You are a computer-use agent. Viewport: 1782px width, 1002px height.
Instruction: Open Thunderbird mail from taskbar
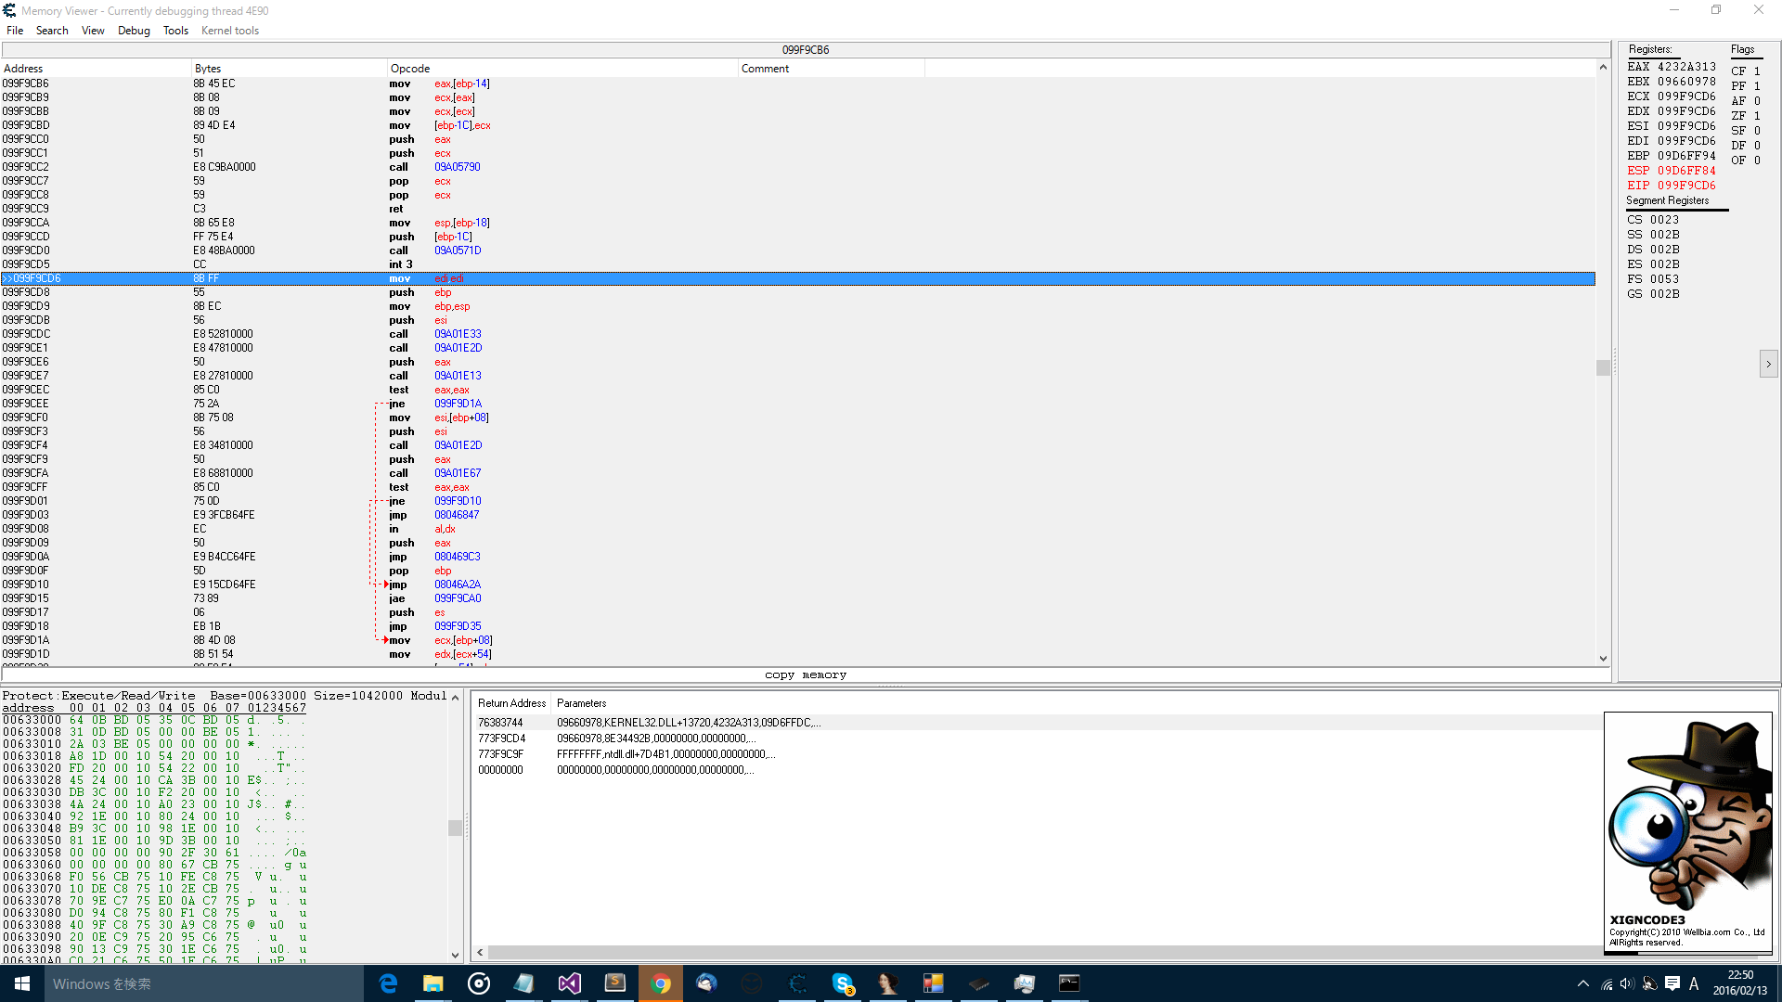click(706, 983)
